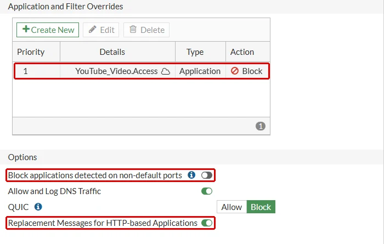This screenshot has width=384, height=244.
Task: Click the Block action text in row
Action: [x=252, y=71]
